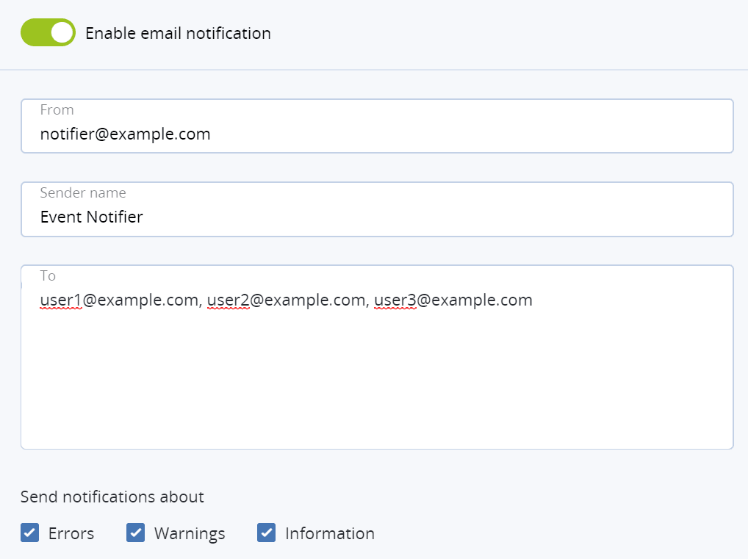This screenshot has height=559, width=748.
Task: Click the Information checkbox label text
Action: 329,533
